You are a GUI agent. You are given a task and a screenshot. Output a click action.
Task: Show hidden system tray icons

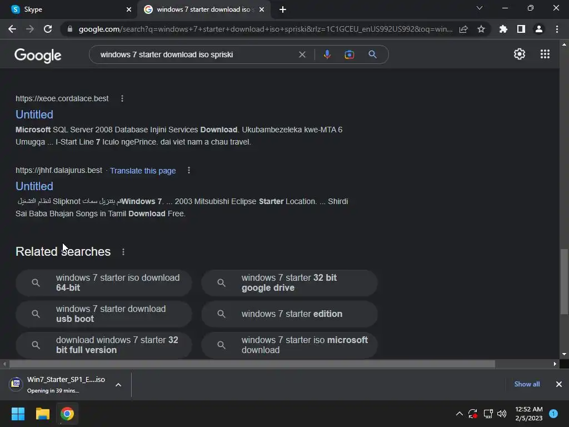(459, 414)
